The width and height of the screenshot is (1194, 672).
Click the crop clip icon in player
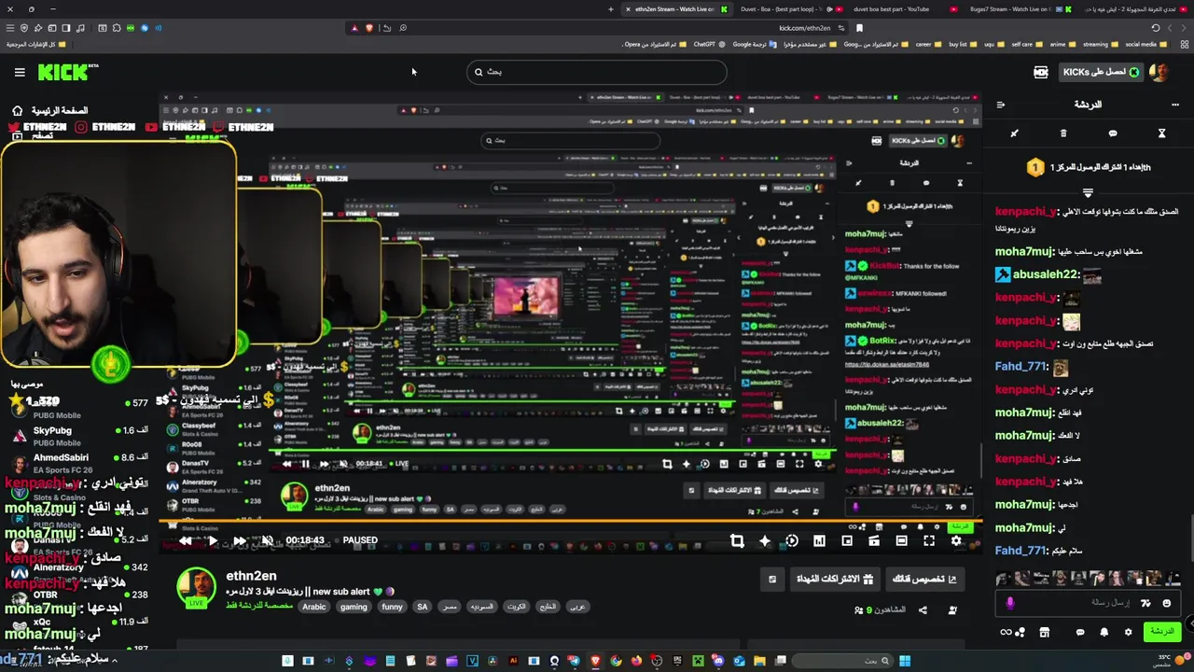pyautogui.click(x=737, y=540)
